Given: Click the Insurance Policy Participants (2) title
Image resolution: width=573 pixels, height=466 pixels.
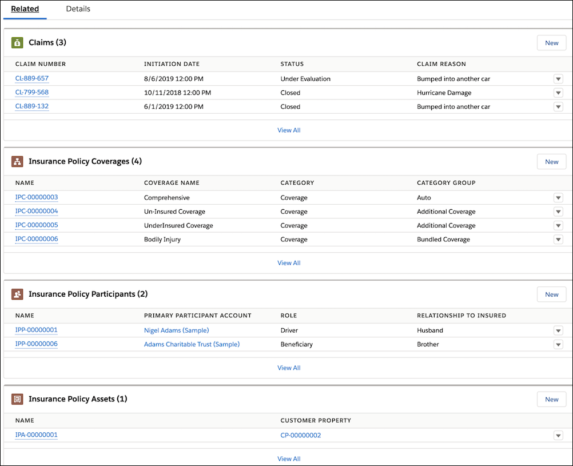Looking at the screenshot, I should (88, 294).
